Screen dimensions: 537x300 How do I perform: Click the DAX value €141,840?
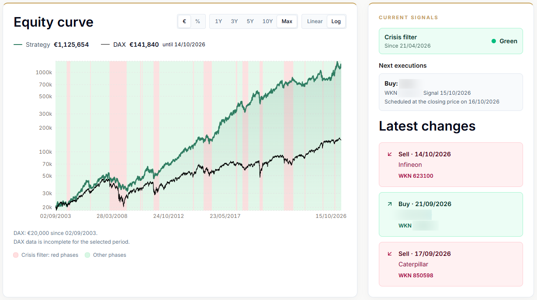(144, 45)
